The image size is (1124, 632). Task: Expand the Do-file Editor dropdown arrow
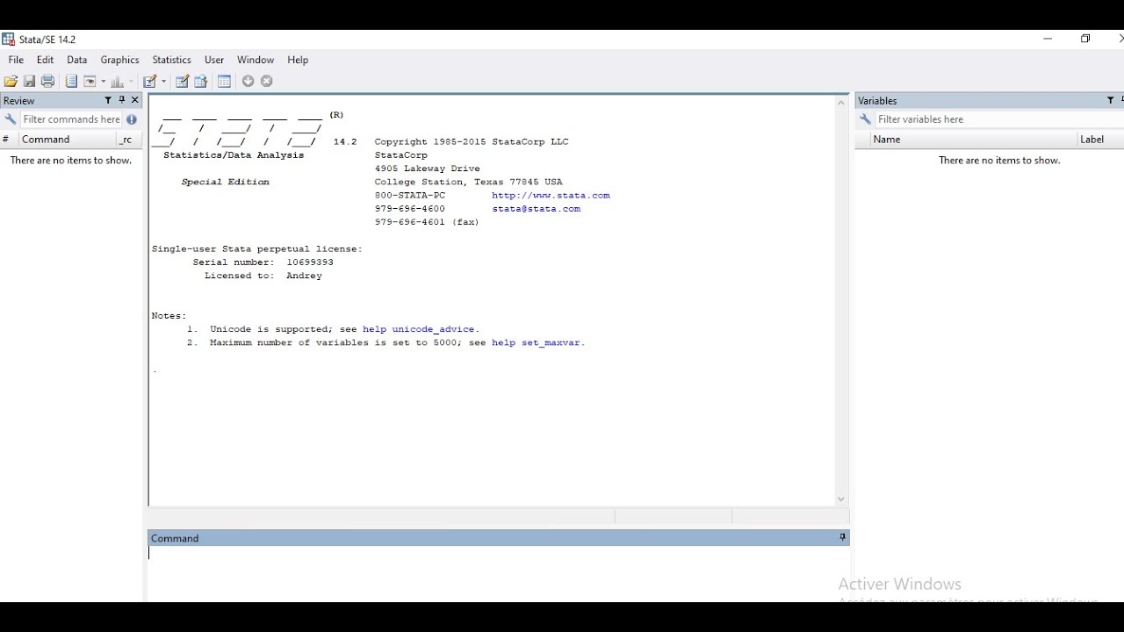pos(163,82)
